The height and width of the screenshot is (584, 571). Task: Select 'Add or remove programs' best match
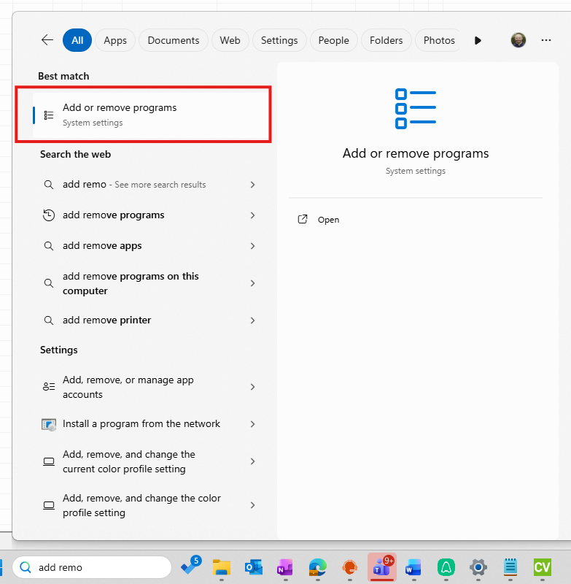click(x=143, y=115)
